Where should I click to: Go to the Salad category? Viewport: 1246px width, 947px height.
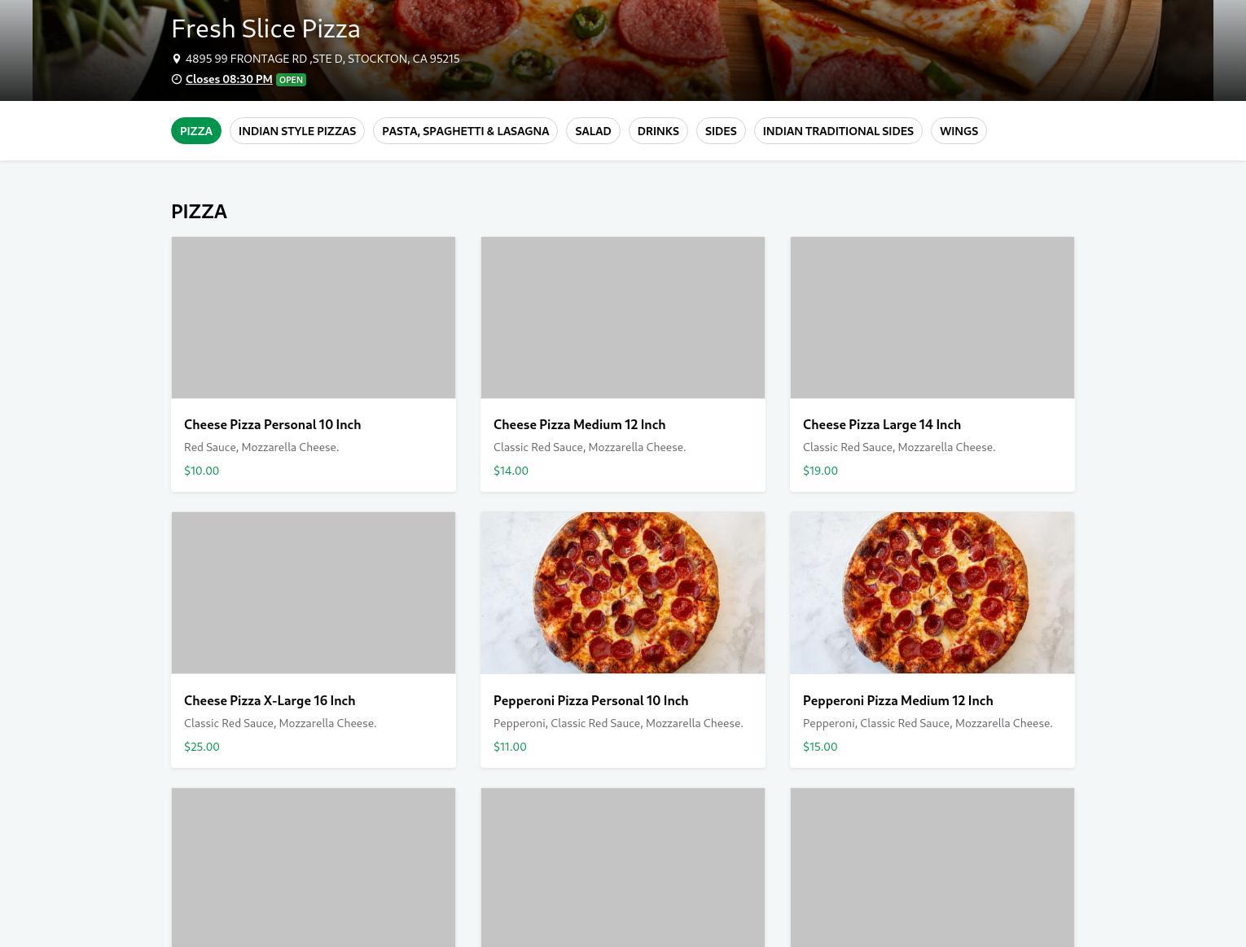[x=593, y=131]
